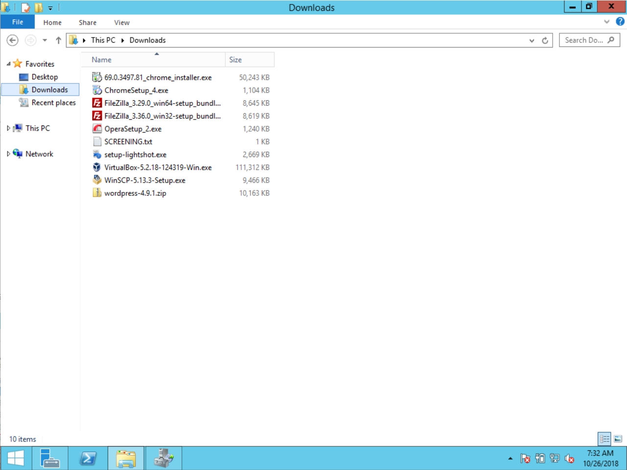Click the File Explorer taskbar button
Viewport: 627px width, 470px height.
126,458
